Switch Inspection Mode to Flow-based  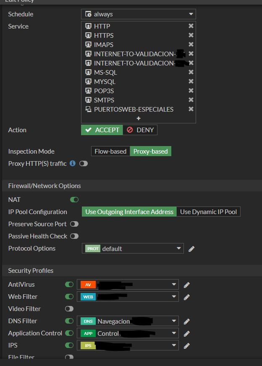coord(110,152)
